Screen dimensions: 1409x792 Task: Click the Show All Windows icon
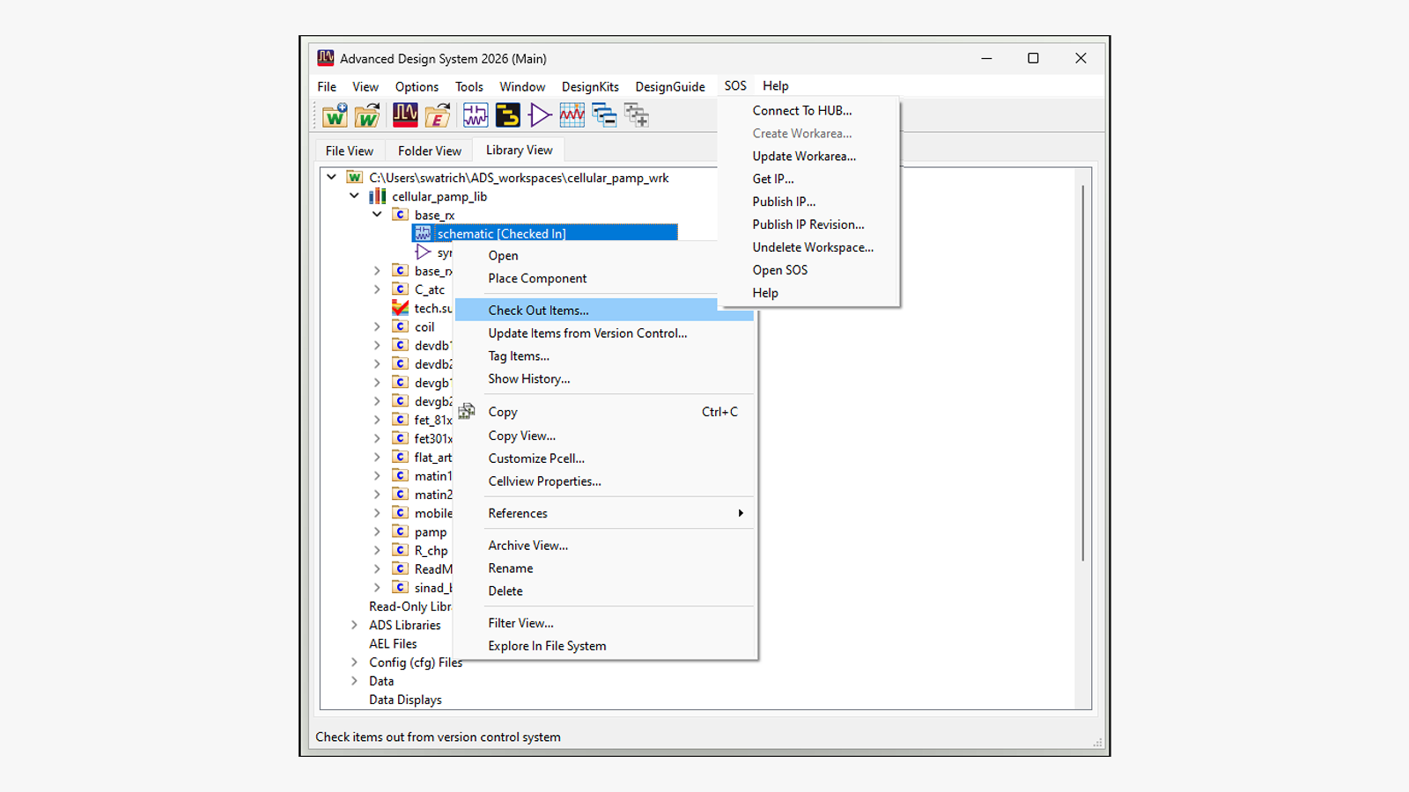[637, 115]
